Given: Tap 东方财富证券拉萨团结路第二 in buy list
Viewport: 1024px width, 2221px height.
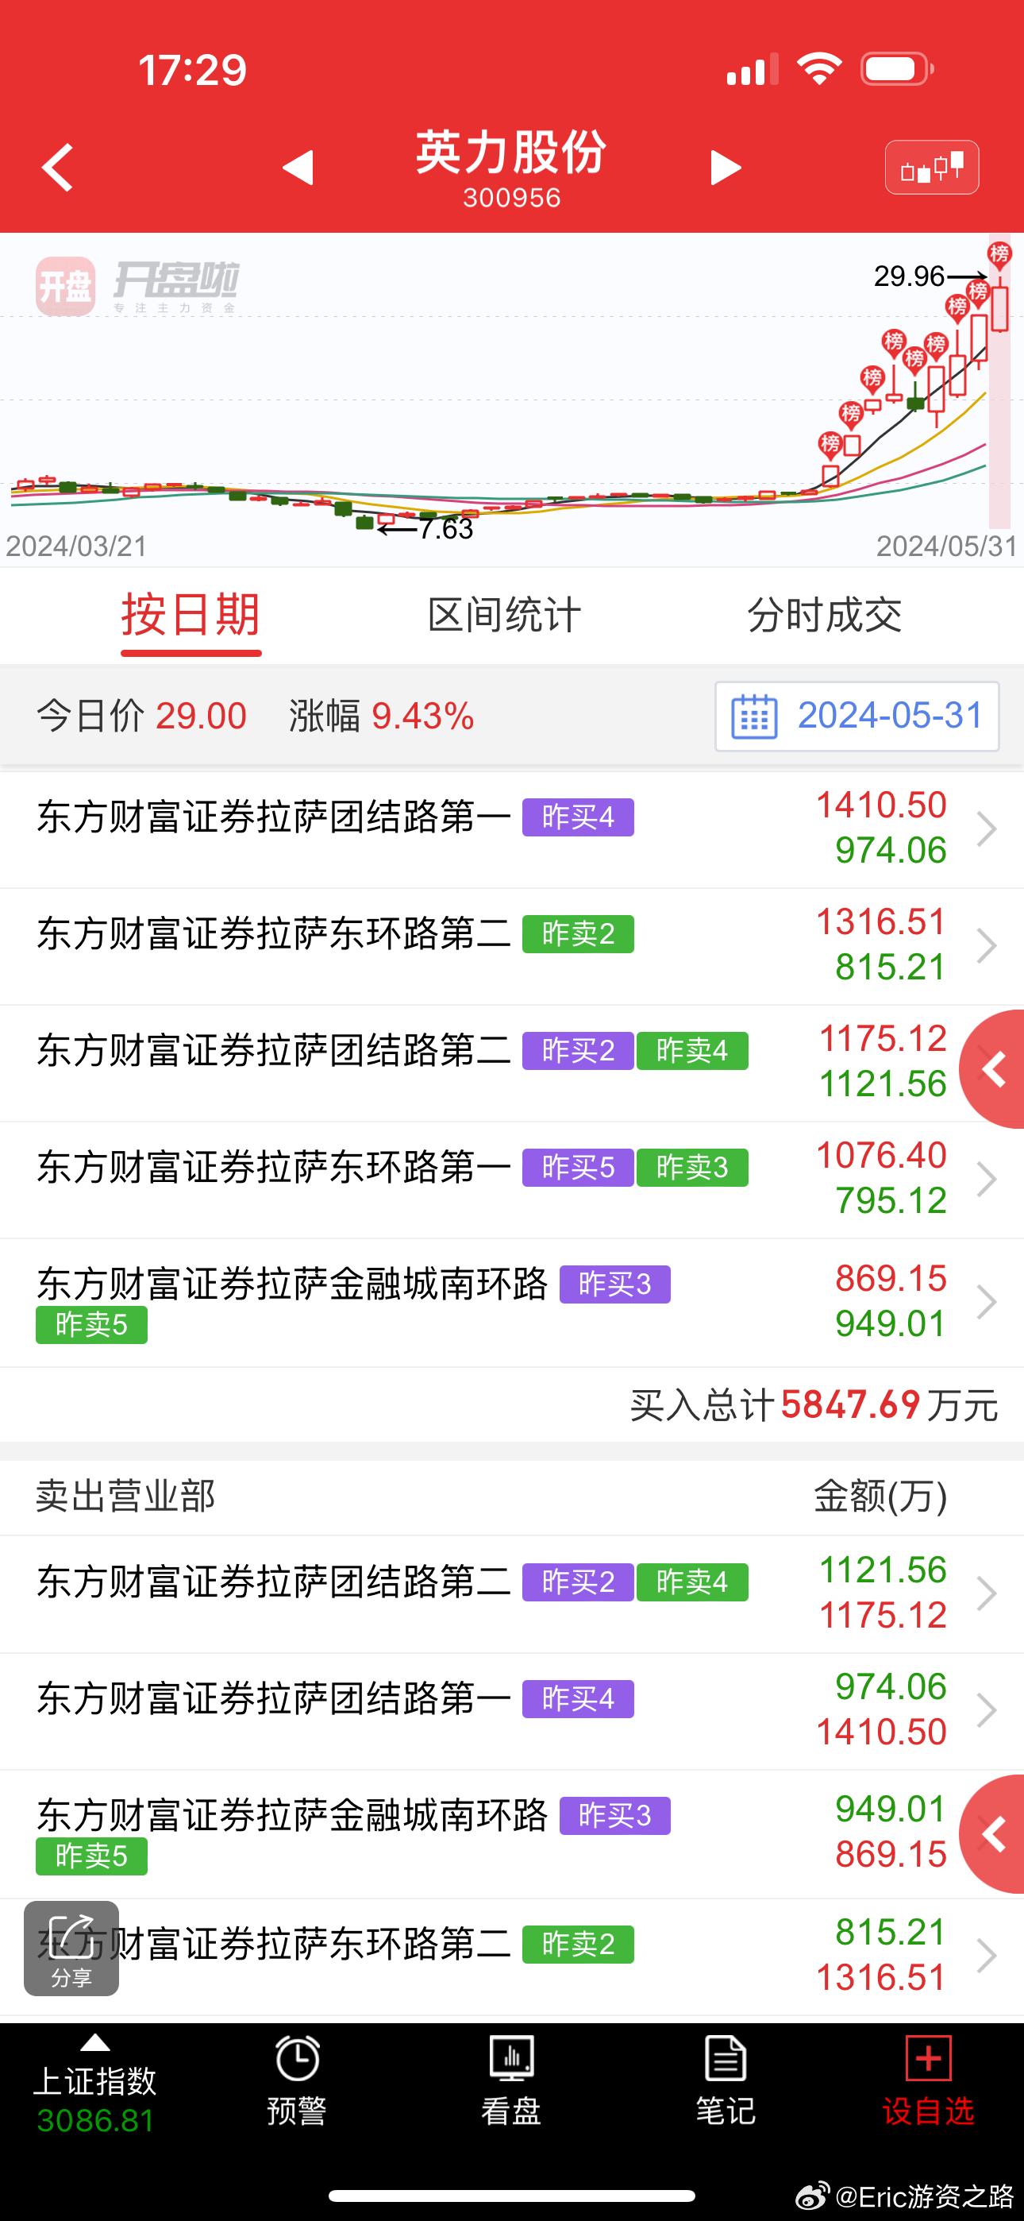Looking at the screenshot, I should coord(274,1050).
